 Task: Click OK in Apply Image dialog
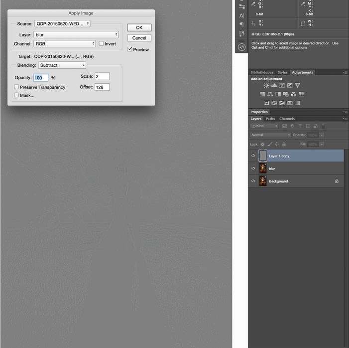[x=139, y=28]
